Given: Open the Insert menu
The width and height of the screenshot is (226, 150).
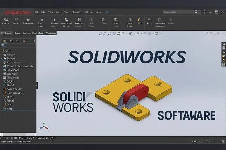Looking at the screenshot, I should (x=58, y=12).
